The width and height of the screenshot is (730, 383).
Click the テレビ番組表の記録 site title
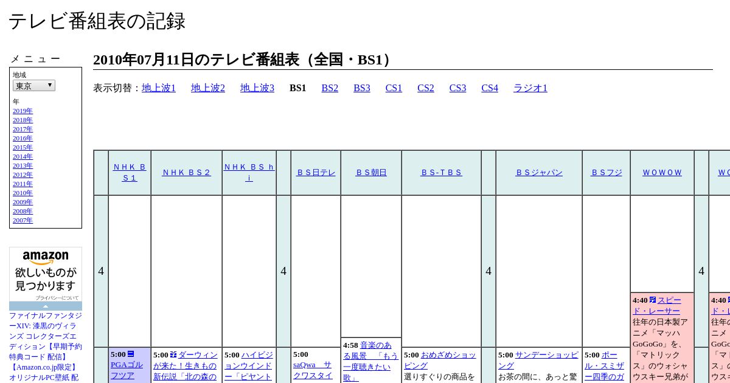pyautogui.click(x=97, y=21)
